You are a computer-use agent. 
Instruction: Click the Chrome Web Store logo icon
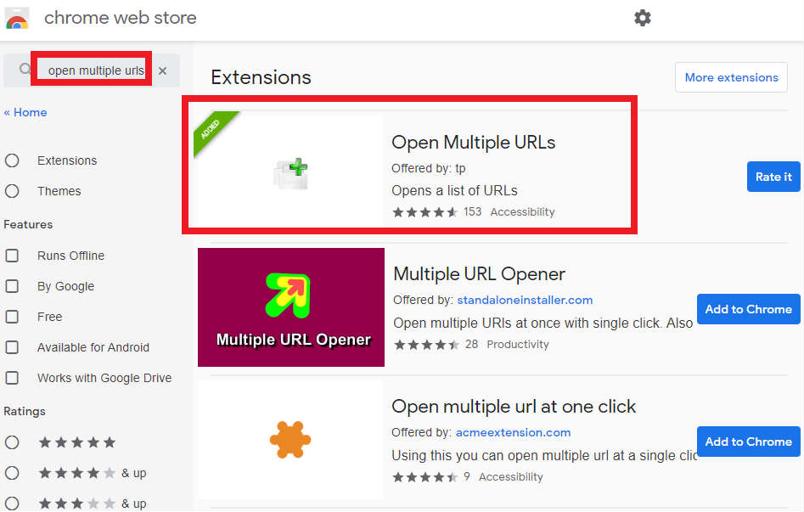point(17,19)
